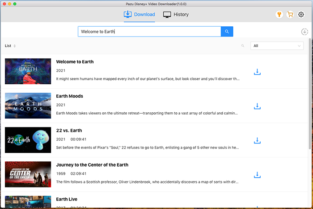Click the Earth Moods title text
The width and height of the screenshot is (313, 209).
point(69,96)
